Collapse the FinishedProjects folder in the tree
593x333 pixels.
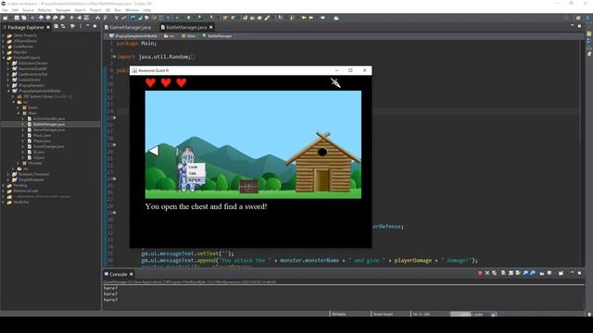click(4, 57)
